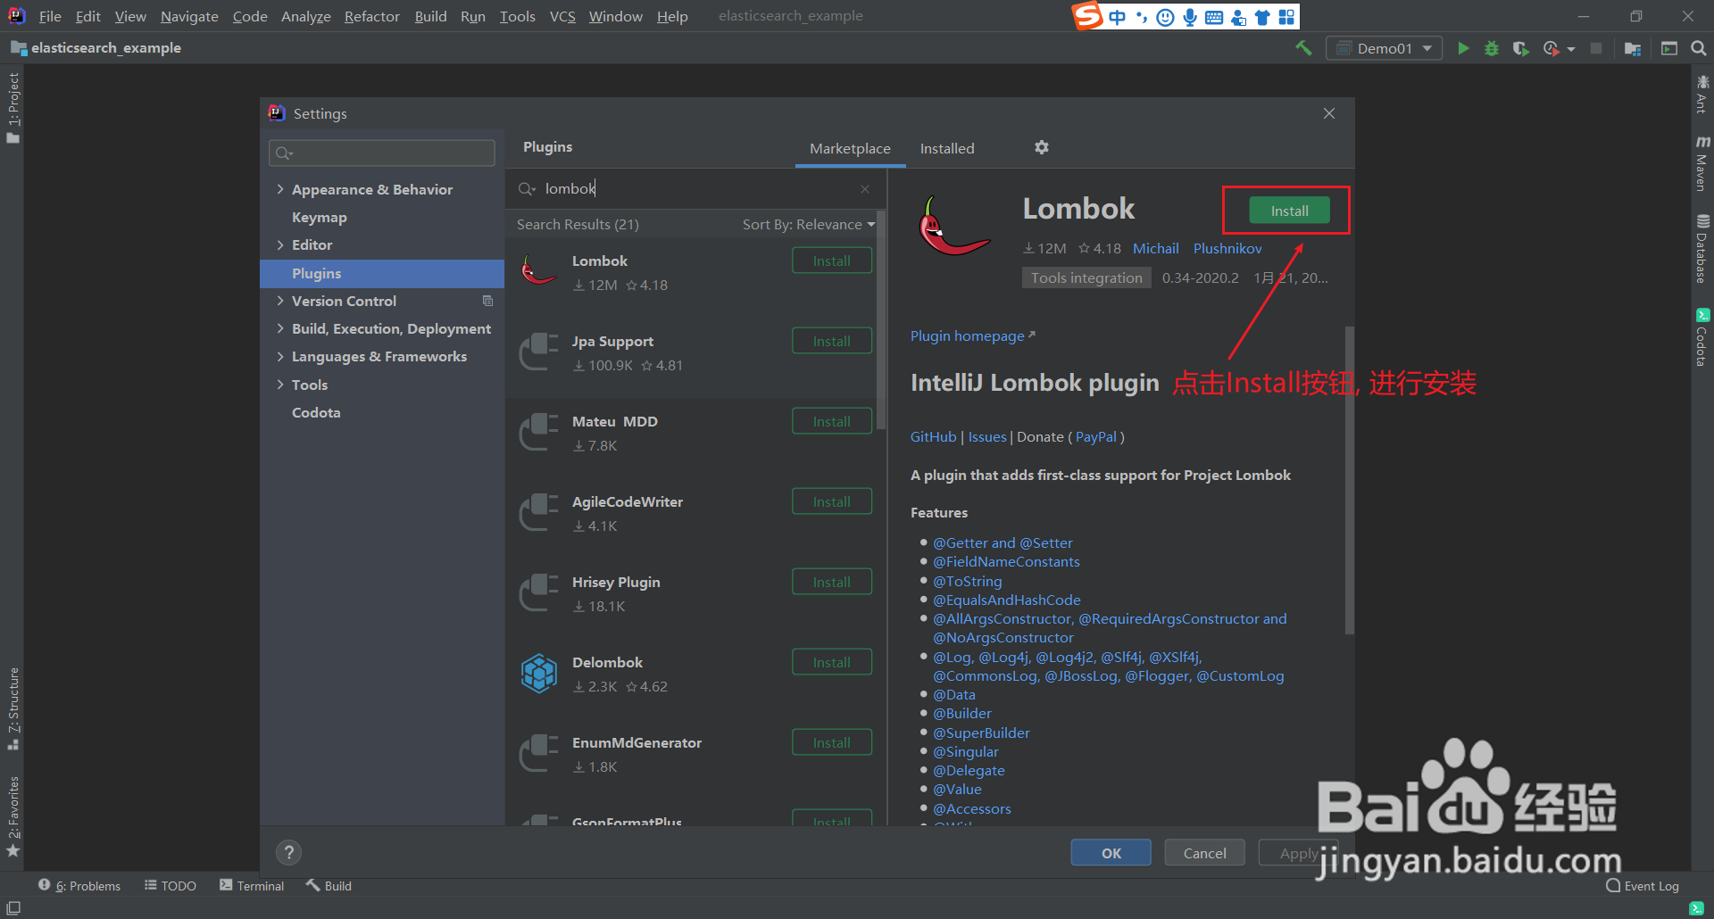Confirm settings with OK button
The width and height of the screenshot is (1714, 919).
click(x=1111, y=852)
